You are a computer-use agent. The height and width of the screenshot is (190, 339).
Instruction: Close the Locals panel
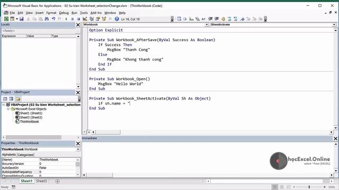point(78,25)
